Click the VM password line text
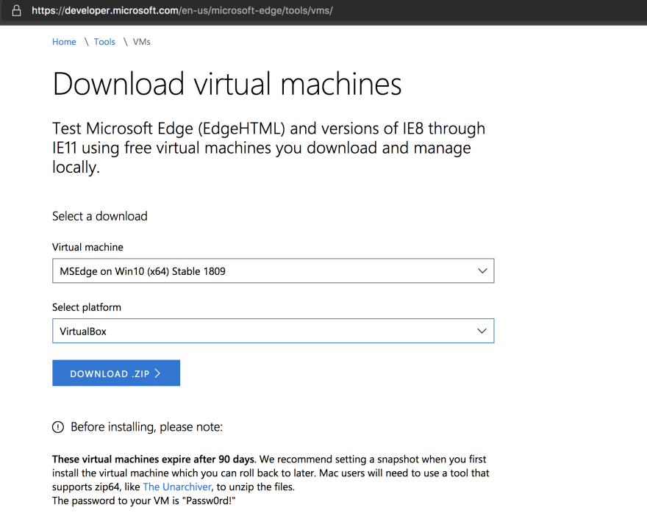This screenshot has height=527, width=647. [x=143, y=501]
